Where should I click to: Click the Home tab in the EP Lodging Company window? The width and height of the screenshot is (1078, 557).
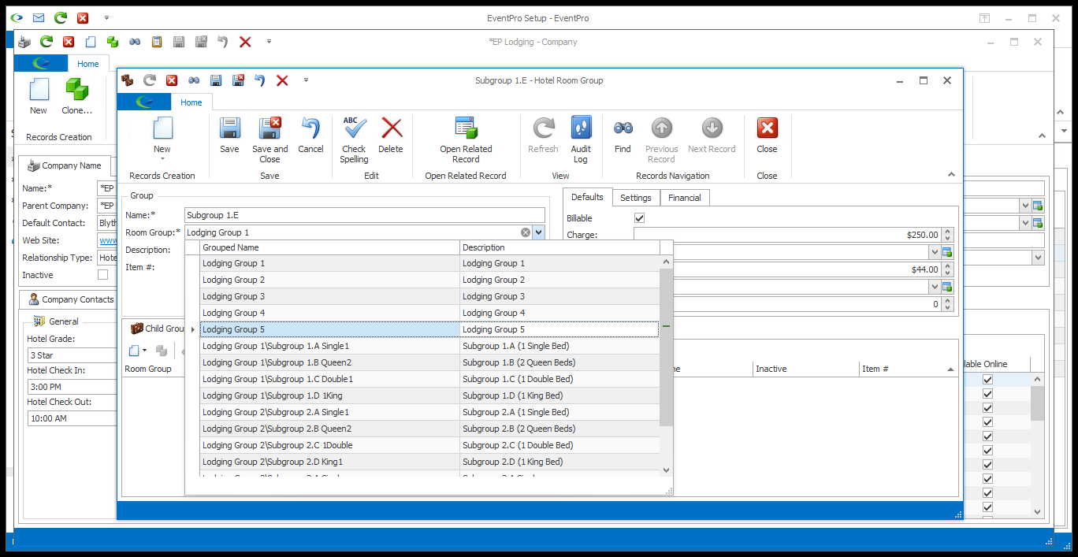pos(88,64)
